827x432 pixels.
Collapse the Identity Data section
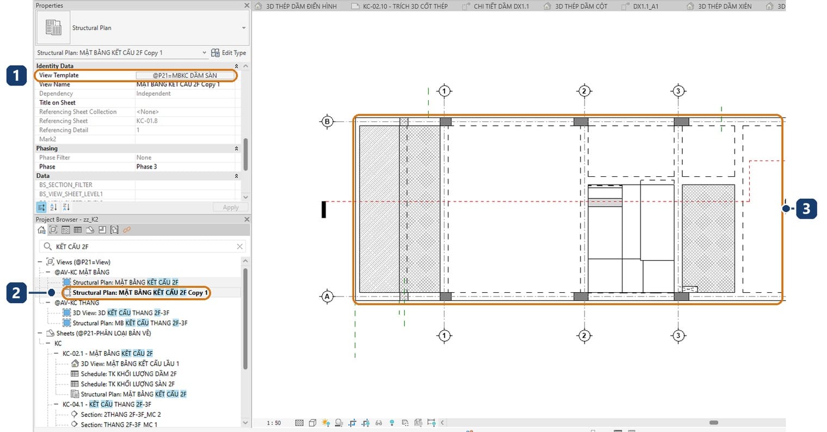pos(236,66)
